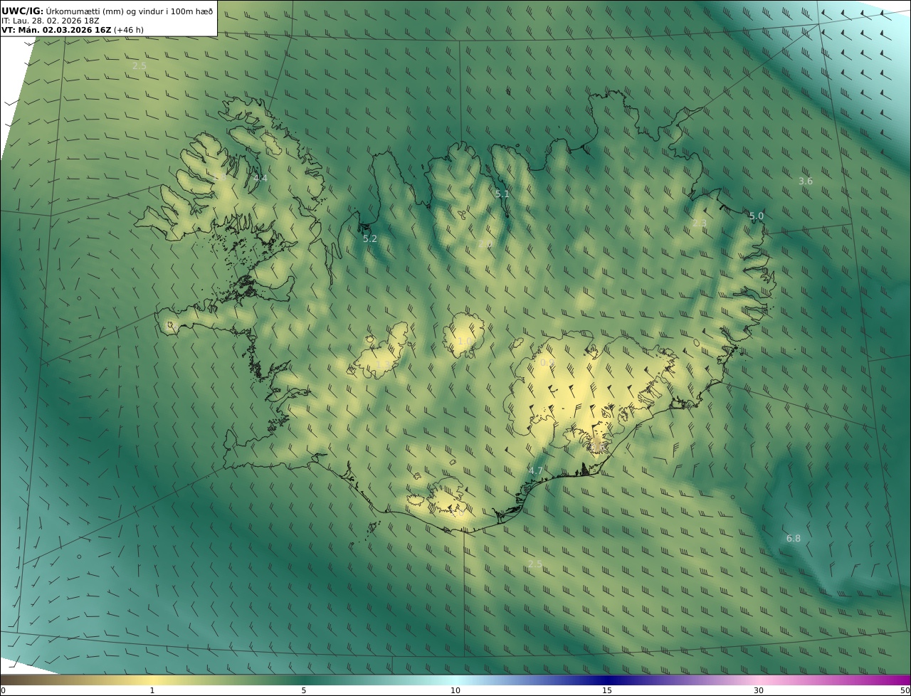Click the 3.6 value over the northeast sea
The height and width of the screenshot is (696, 911).
point(805,181)
